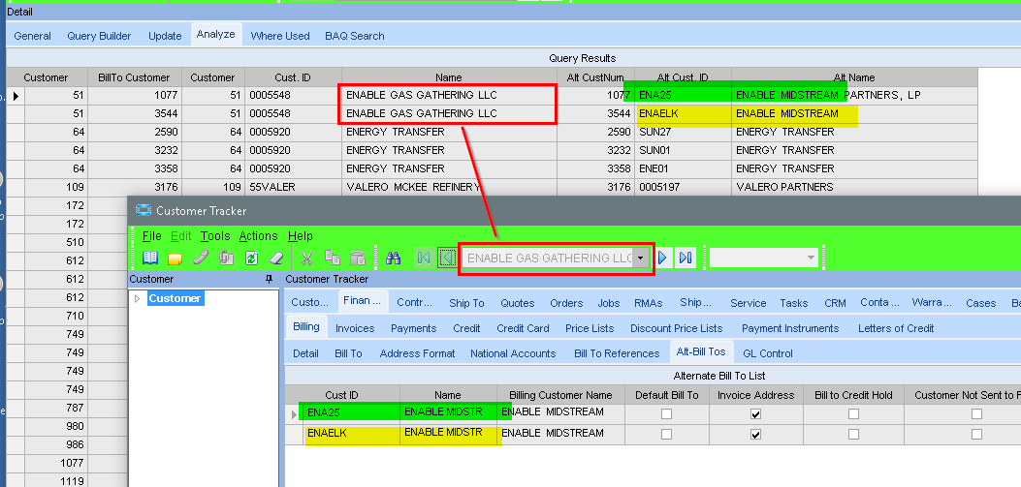Click the paperclip attachments toolbar icon
The image size is (1021, 487).
point(226,259)
